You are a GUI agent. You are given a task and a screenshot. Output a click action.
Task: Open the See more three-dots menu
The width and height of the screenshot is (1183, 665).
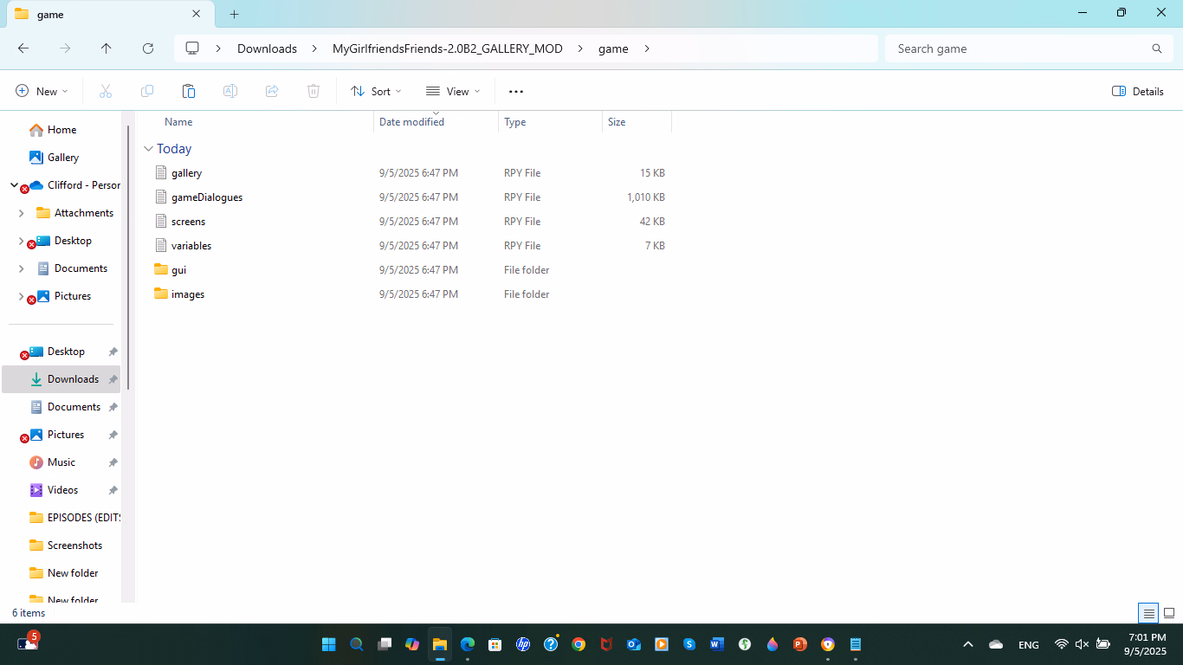[516, 91]
